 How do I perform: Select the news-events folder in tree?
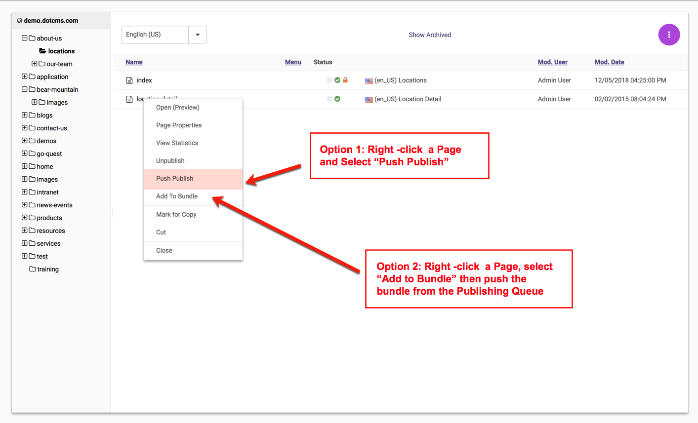click(54, 205)
